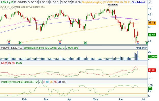This screenshot has width=159, height=101.
Task: Click the cyan 10 level value in the percentile rank header
Action: 47,82
